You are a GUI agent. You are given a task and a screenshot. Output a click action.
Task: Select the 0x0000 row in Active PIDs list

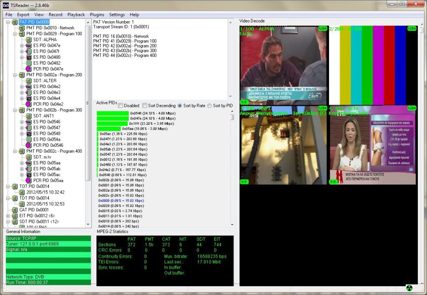pos(121,200)
